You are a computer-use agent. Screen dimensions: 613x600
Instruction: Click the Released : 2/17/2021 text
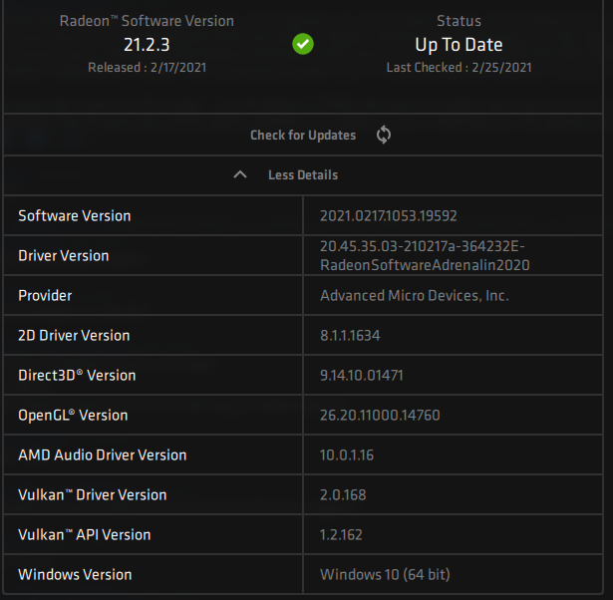point(147,67)
